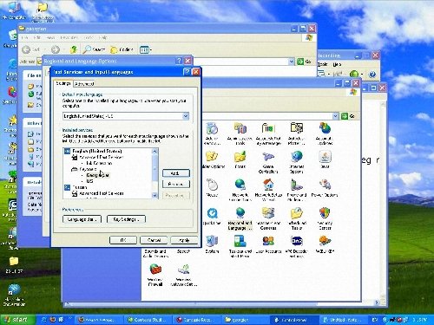
Task: Open Administrative Tools in Control Panel
Action: pos(240,133)
